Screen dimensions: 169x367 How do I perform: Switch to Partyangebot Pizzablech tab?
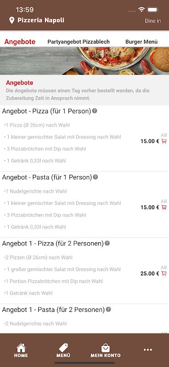[x=79, y=42]
